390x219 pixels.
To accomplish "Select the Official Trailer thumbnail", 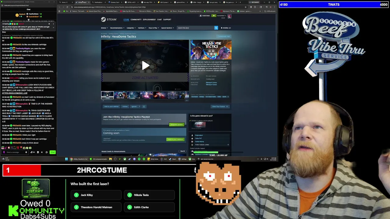I will click(x=120, y=95).
